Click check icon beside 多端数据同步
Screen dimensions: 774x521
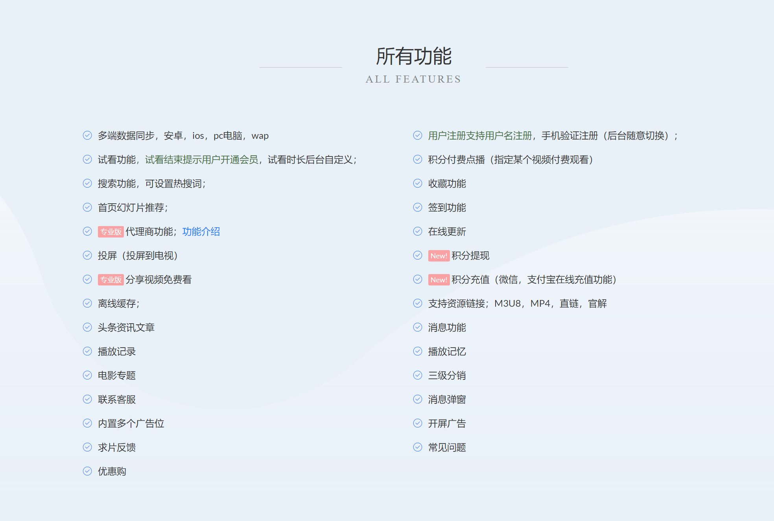click(87, 136)
